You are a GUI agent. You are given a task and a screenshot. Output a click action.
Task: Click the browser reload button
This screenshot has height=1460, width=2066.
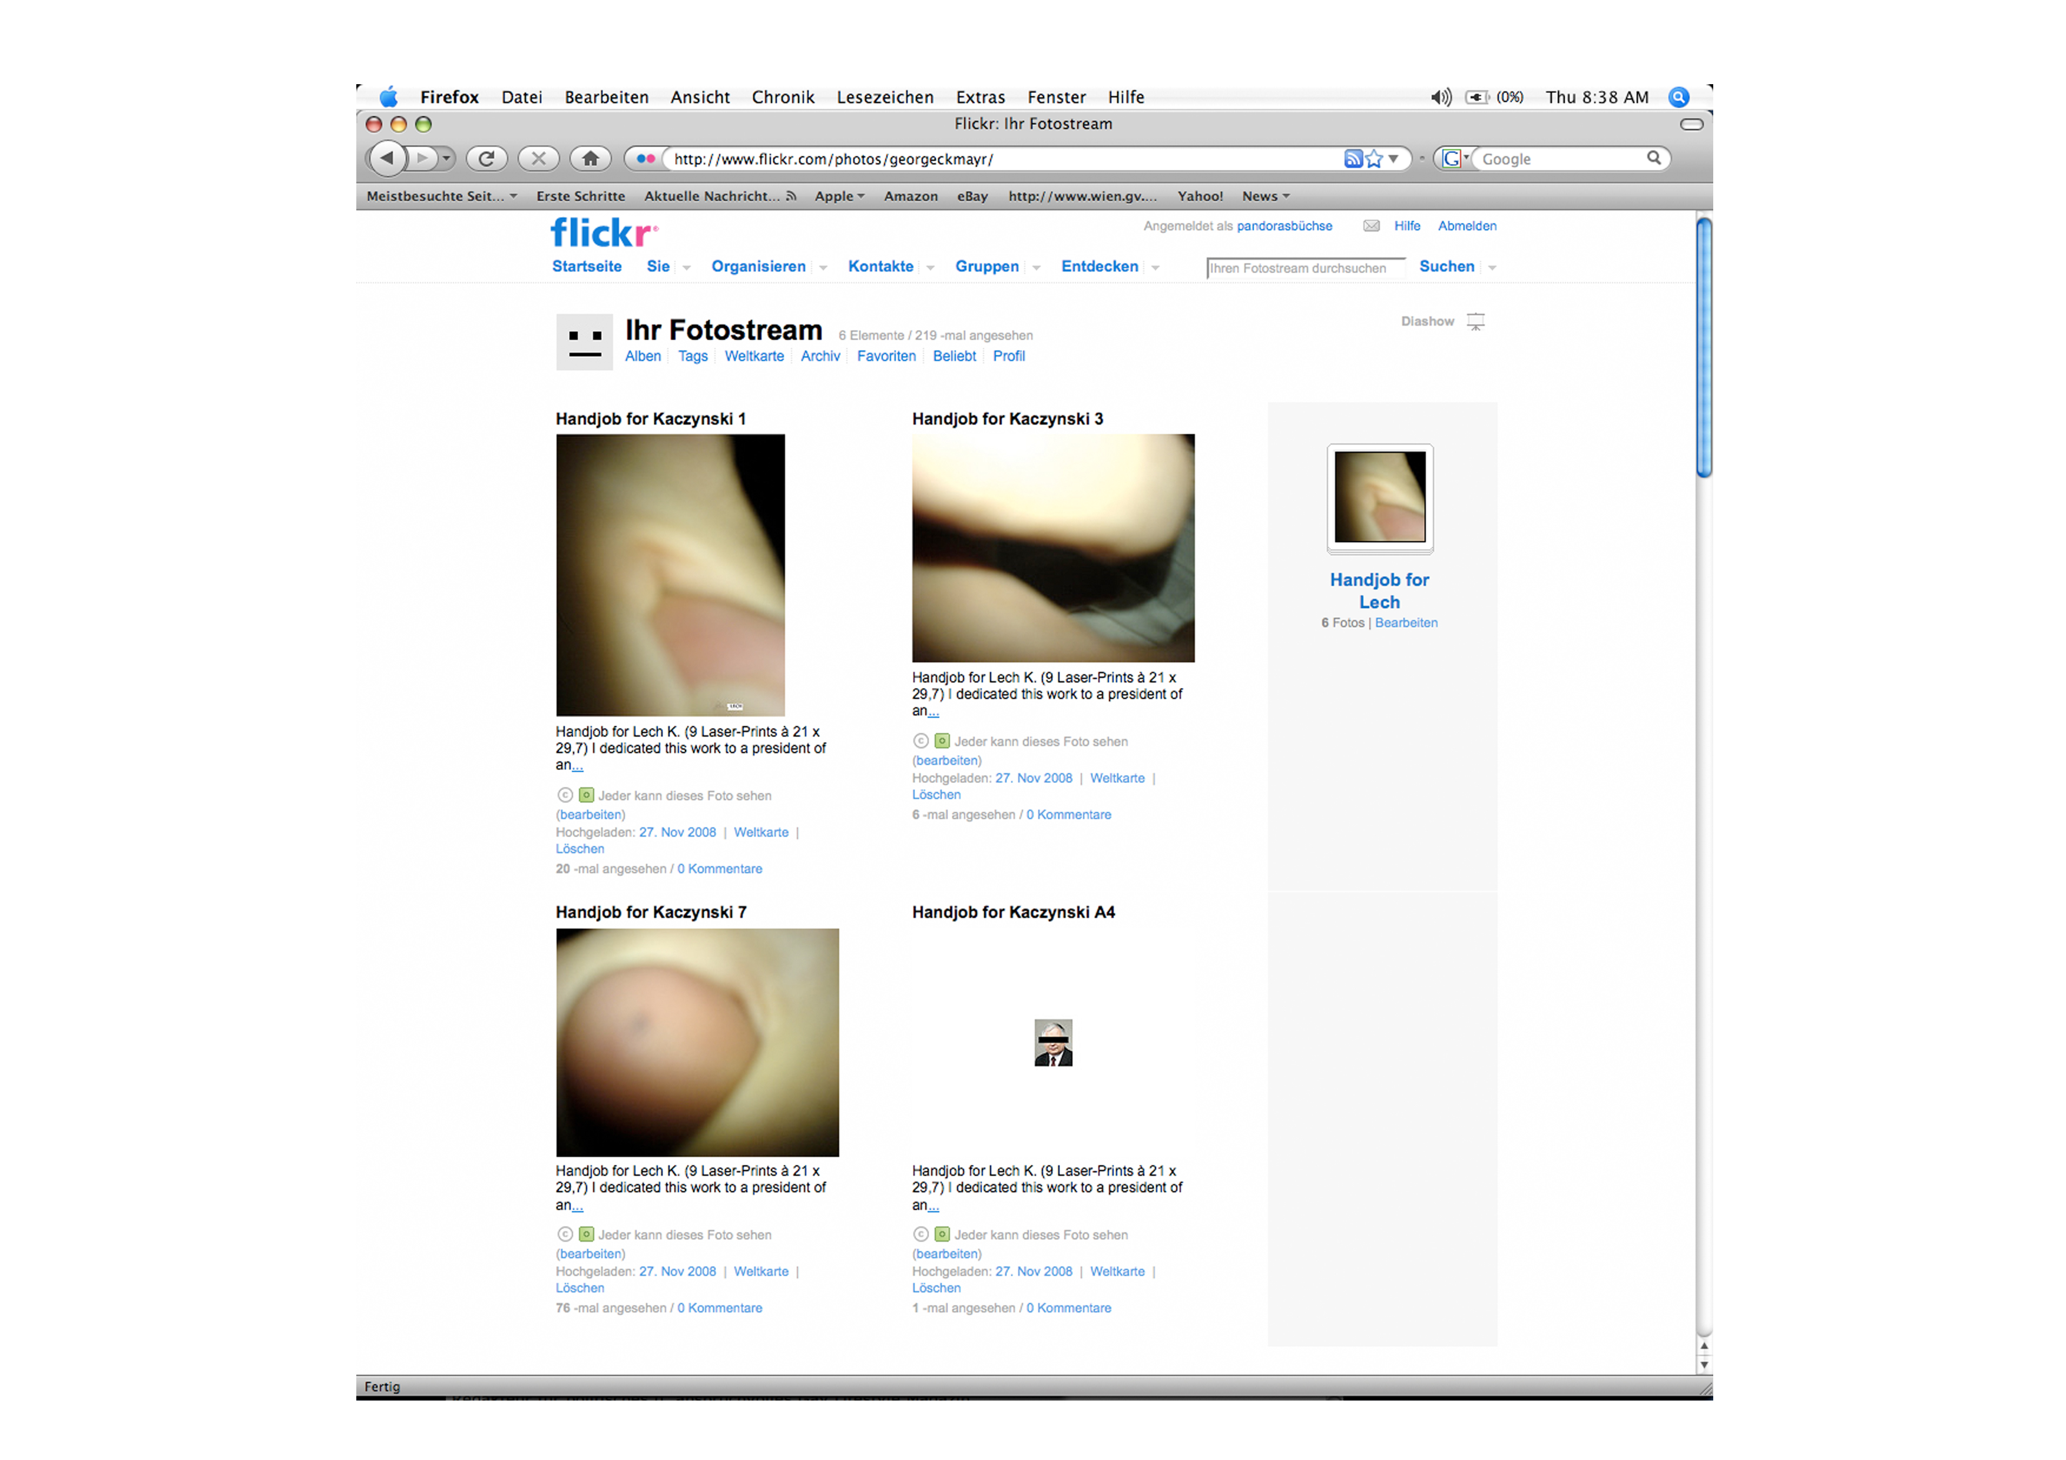coord(486,159)
